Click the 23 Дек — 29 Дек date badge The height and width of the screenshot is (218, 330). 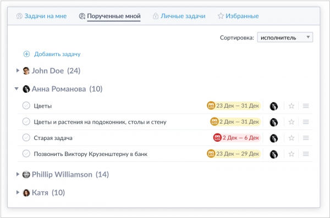click(x=234, y=154)
